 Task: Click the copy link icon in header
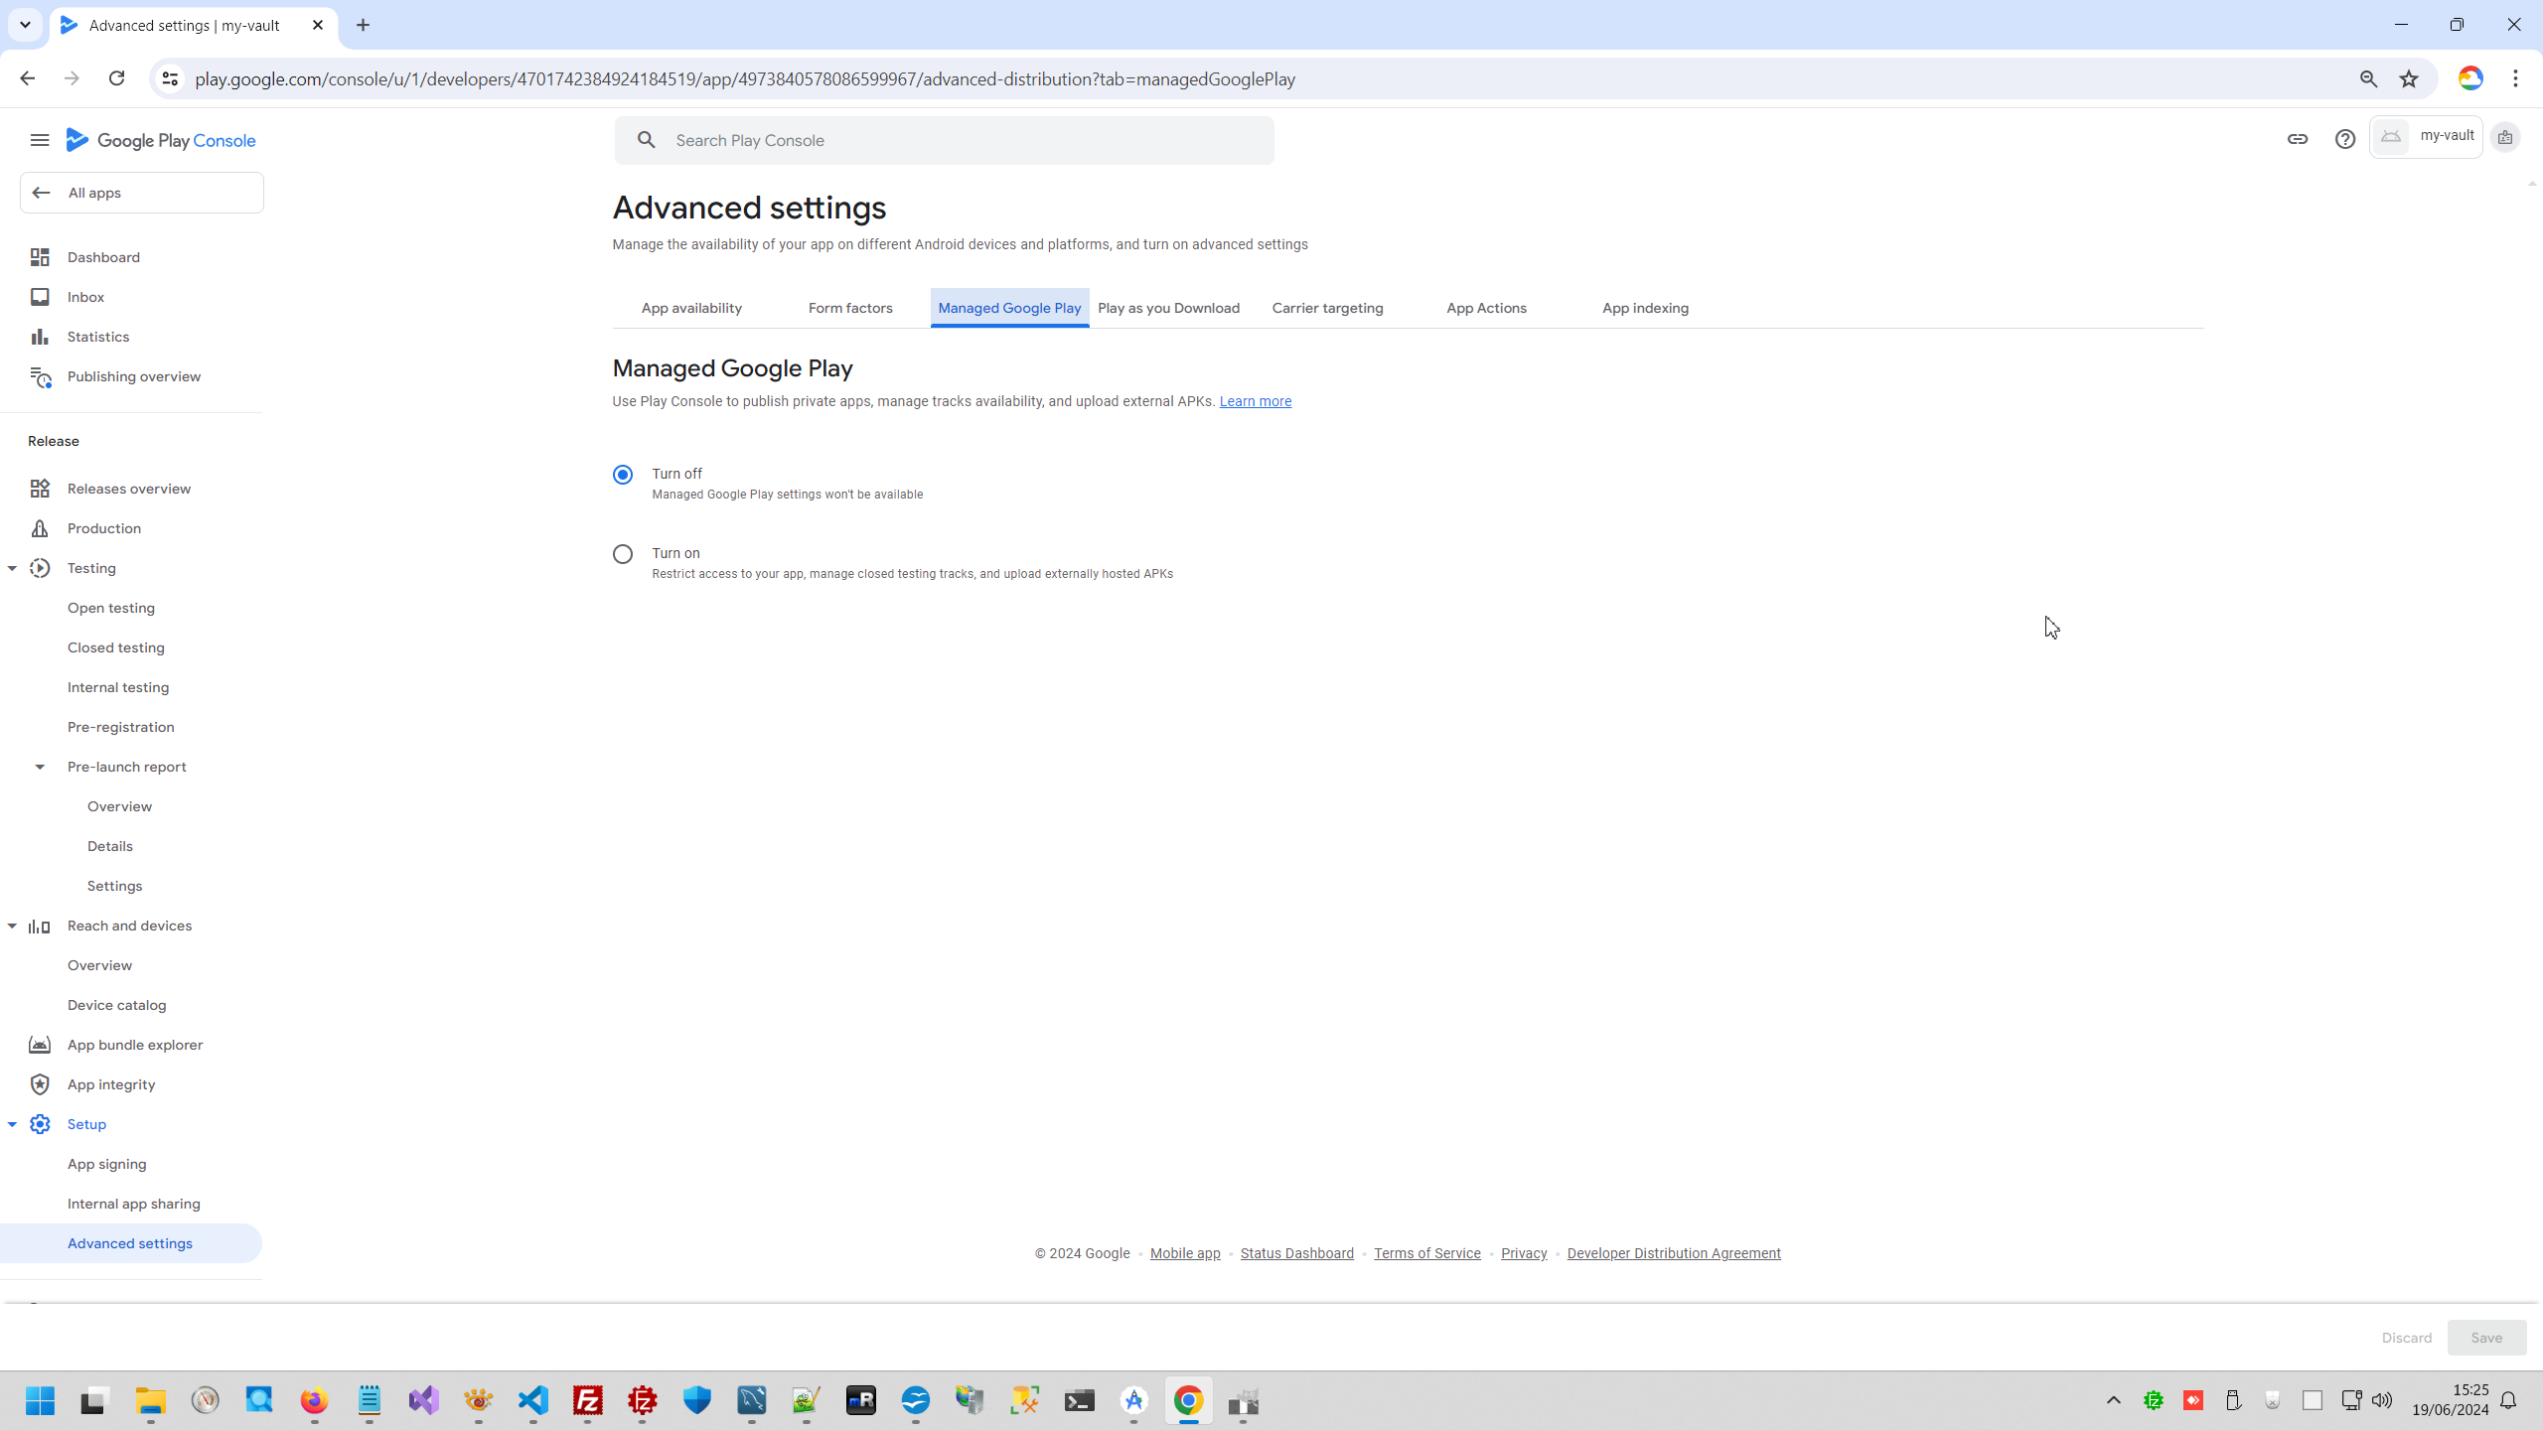pos(2297,139)
